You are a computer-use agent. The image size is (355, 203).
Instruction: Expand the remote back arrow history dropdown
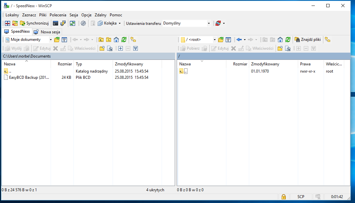click(245, 40)
